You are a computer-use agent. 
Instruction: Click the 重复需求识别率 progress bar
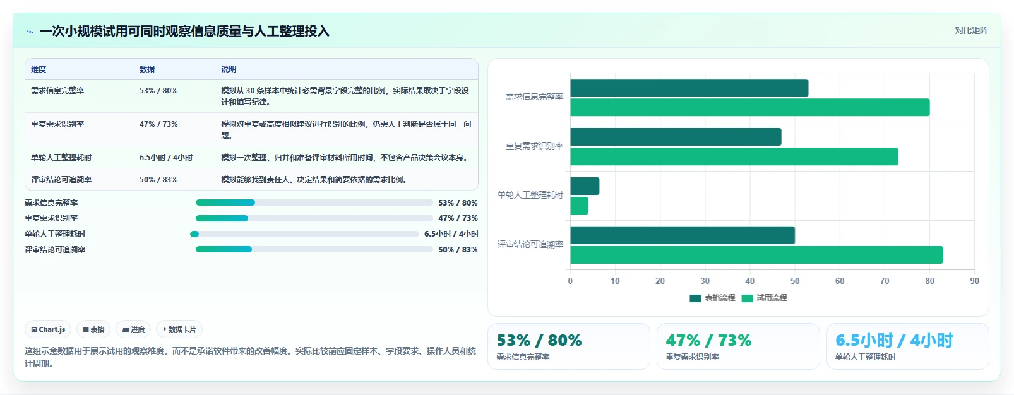[x=314, y=218]
